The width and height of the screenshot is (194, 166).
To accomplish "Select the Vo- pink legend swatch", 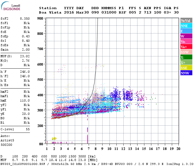I will pos(186,41).
